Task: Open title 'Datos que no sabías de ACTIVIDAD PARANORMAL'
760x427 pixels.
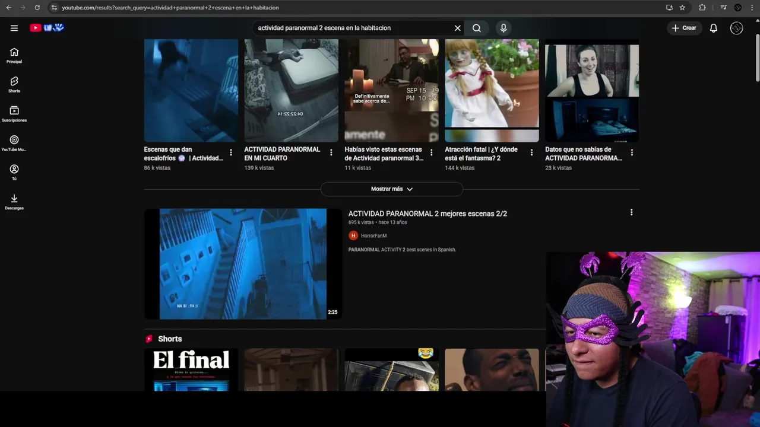Action: pos(584,154)
